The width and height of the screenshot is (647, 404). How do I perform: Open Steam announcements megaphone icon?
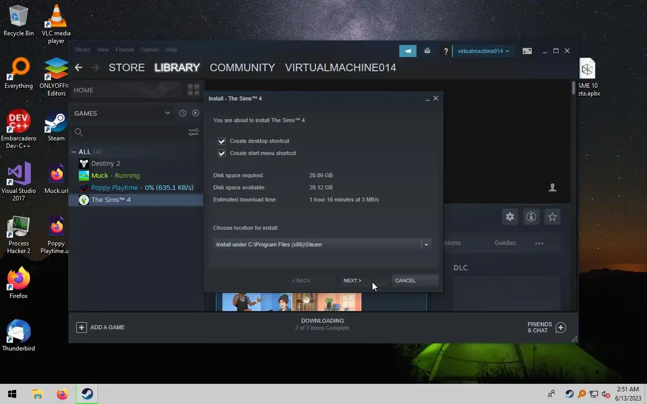[x=408, y=51]
